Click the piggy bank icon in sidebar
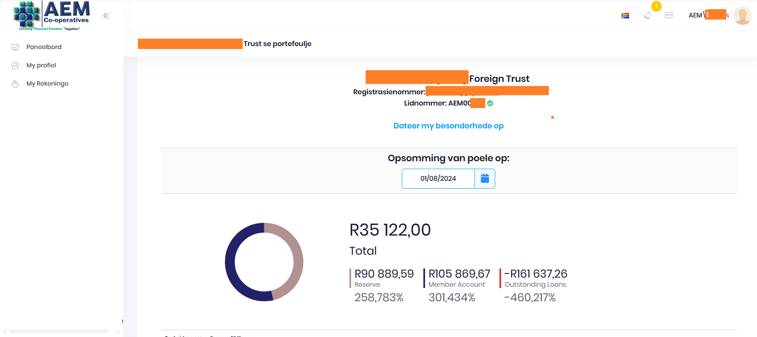 [x=15, y=84]
